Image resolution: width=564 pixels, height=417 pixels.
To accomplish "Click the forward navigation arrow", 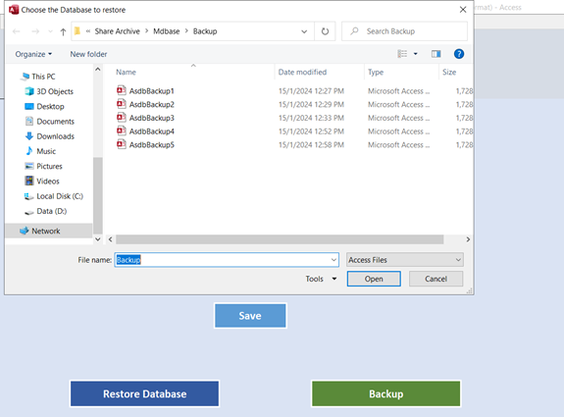I will (35, 31).
